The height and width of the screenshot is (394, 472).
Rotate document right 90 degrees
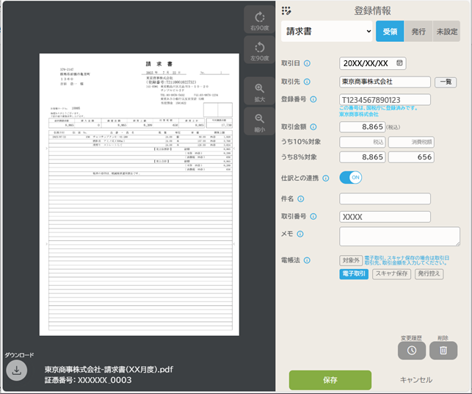click(x=259, y=20)
